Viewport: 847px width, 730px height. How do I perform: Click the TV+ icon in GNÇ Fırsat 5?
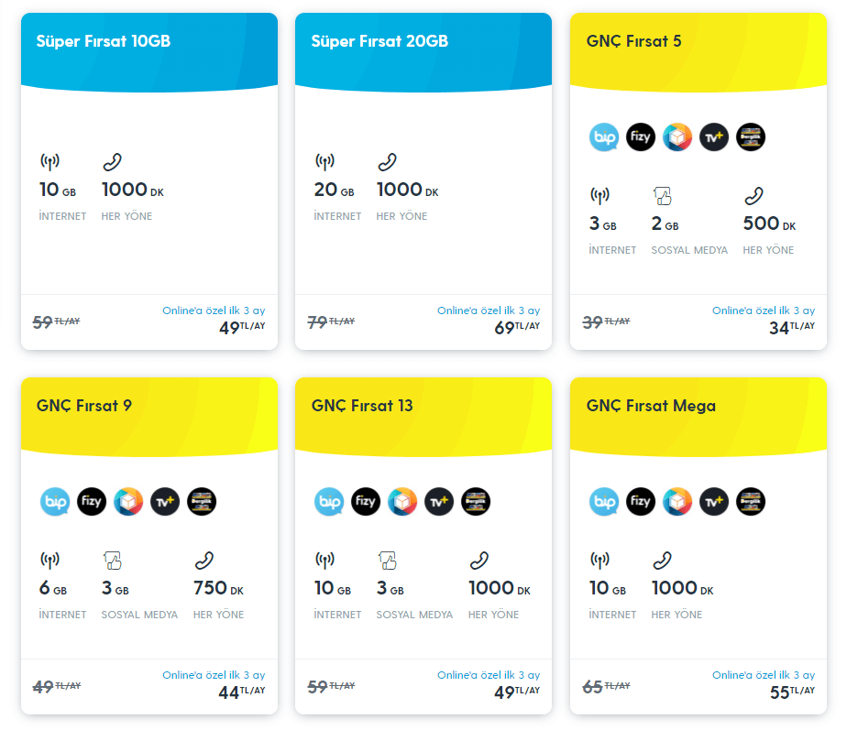point(714,137)
